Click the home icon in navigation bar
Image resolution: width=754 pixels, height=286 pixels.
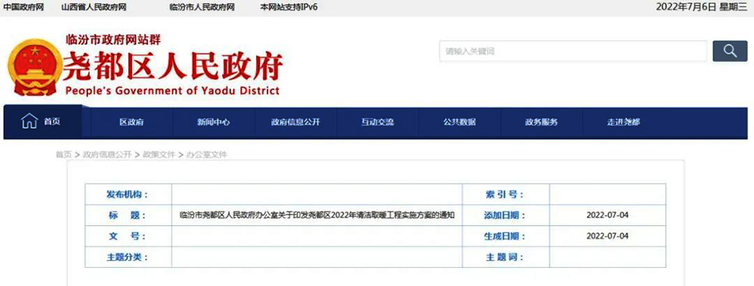29,121
